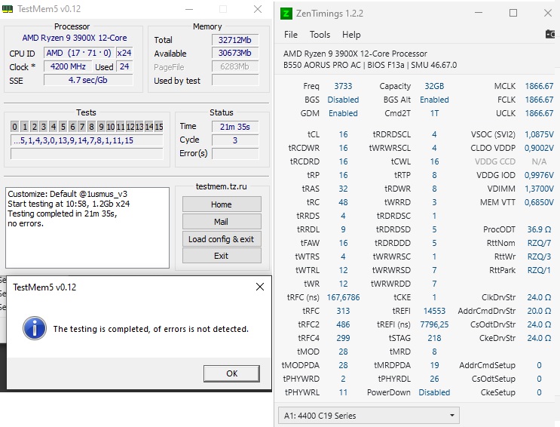Click test box number 7
Screen dimensions: 560x427
[x=82, y=127]
